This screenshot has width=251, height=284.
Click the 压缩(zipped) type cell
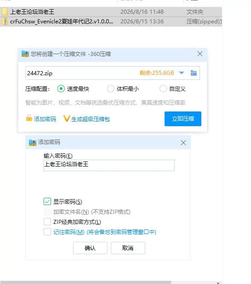[204, 22]
